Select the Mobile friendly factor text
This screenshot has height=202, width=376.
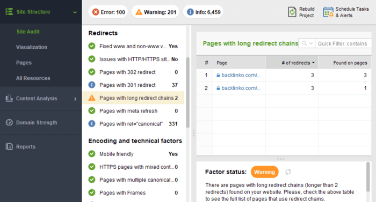coord(117,154)
